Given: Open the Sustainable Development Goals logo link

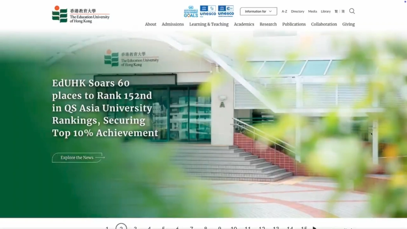Looking at the screenshot, I should click(191, 11).
